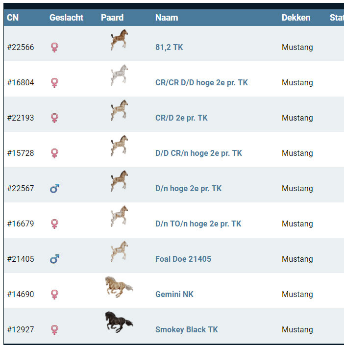Click the female icon for horse #12927

(x=54, y=330)
